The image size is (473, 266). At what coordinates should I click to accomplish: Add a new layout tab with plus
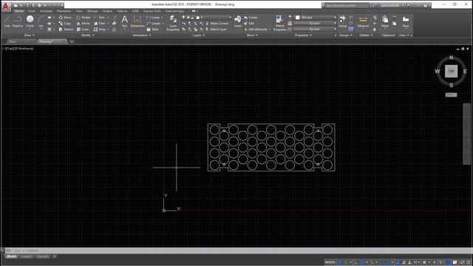(x=54, y=256)
